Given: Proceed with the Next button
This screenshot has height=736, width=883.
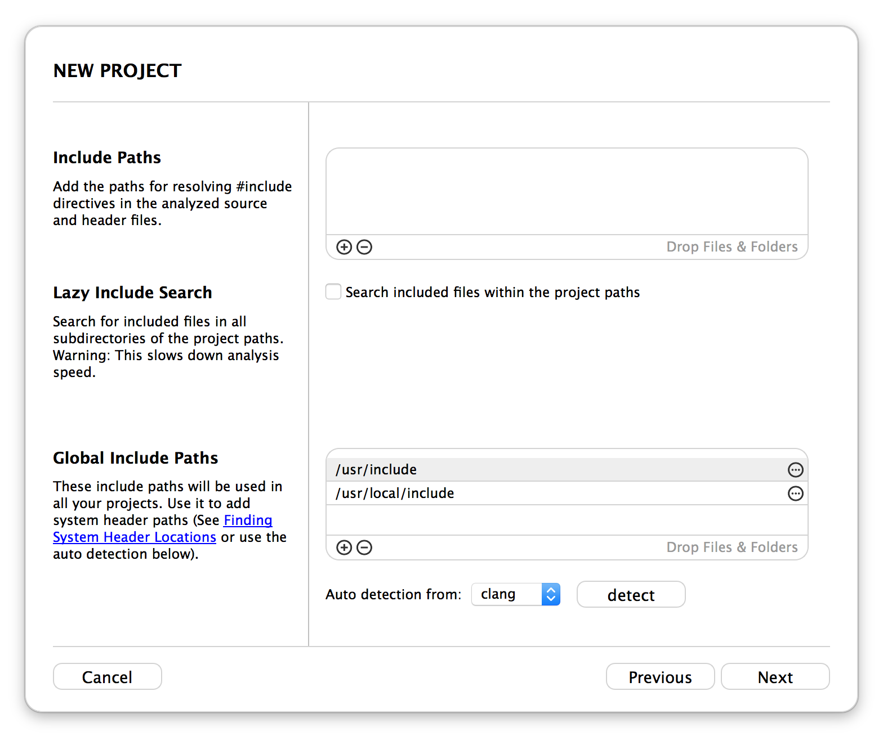Looking at the screenshot, I should (775, 677).
